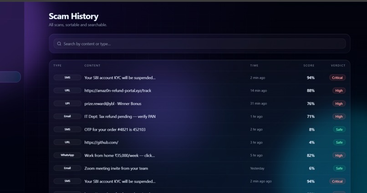This screenshot has height=193, width=367.
Task: Click the '5 hr ago' time cell
Action: coord(256,155)
